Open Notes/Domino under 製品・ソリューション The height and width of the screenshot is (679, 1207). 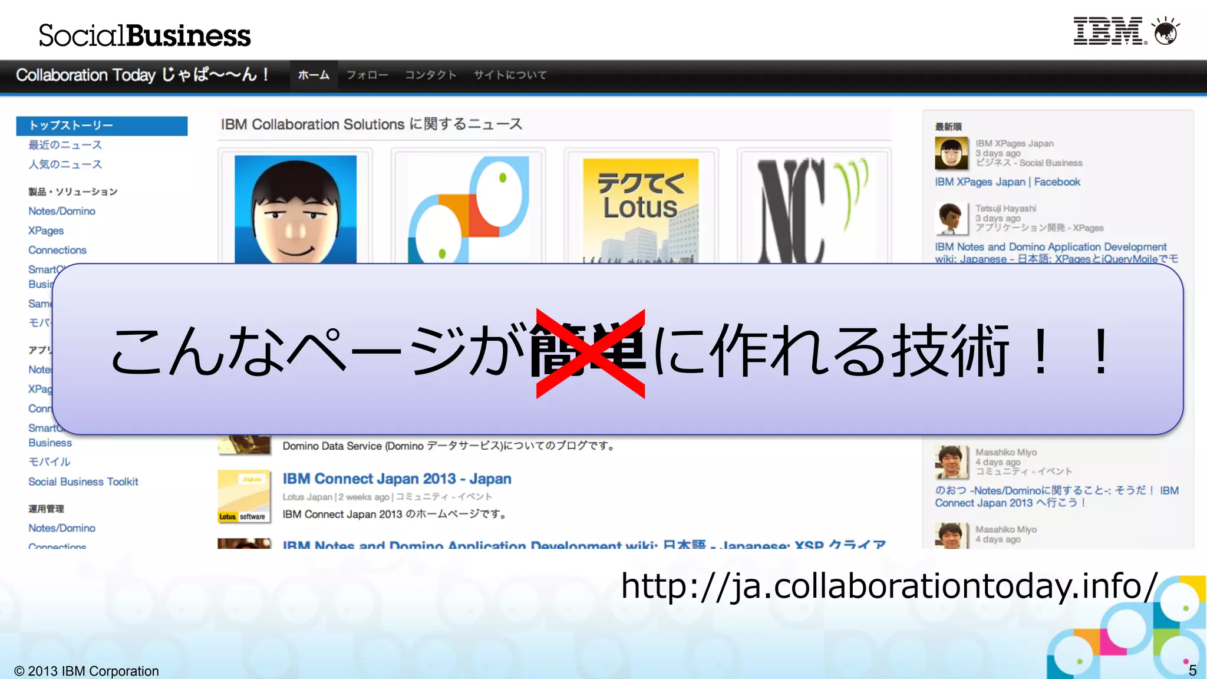tap(62, 211)
